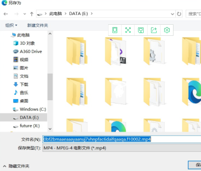Select the folder with the AT file
This screenshot has height=171, width=201.
pyautogui.click(x=115, y=51)
